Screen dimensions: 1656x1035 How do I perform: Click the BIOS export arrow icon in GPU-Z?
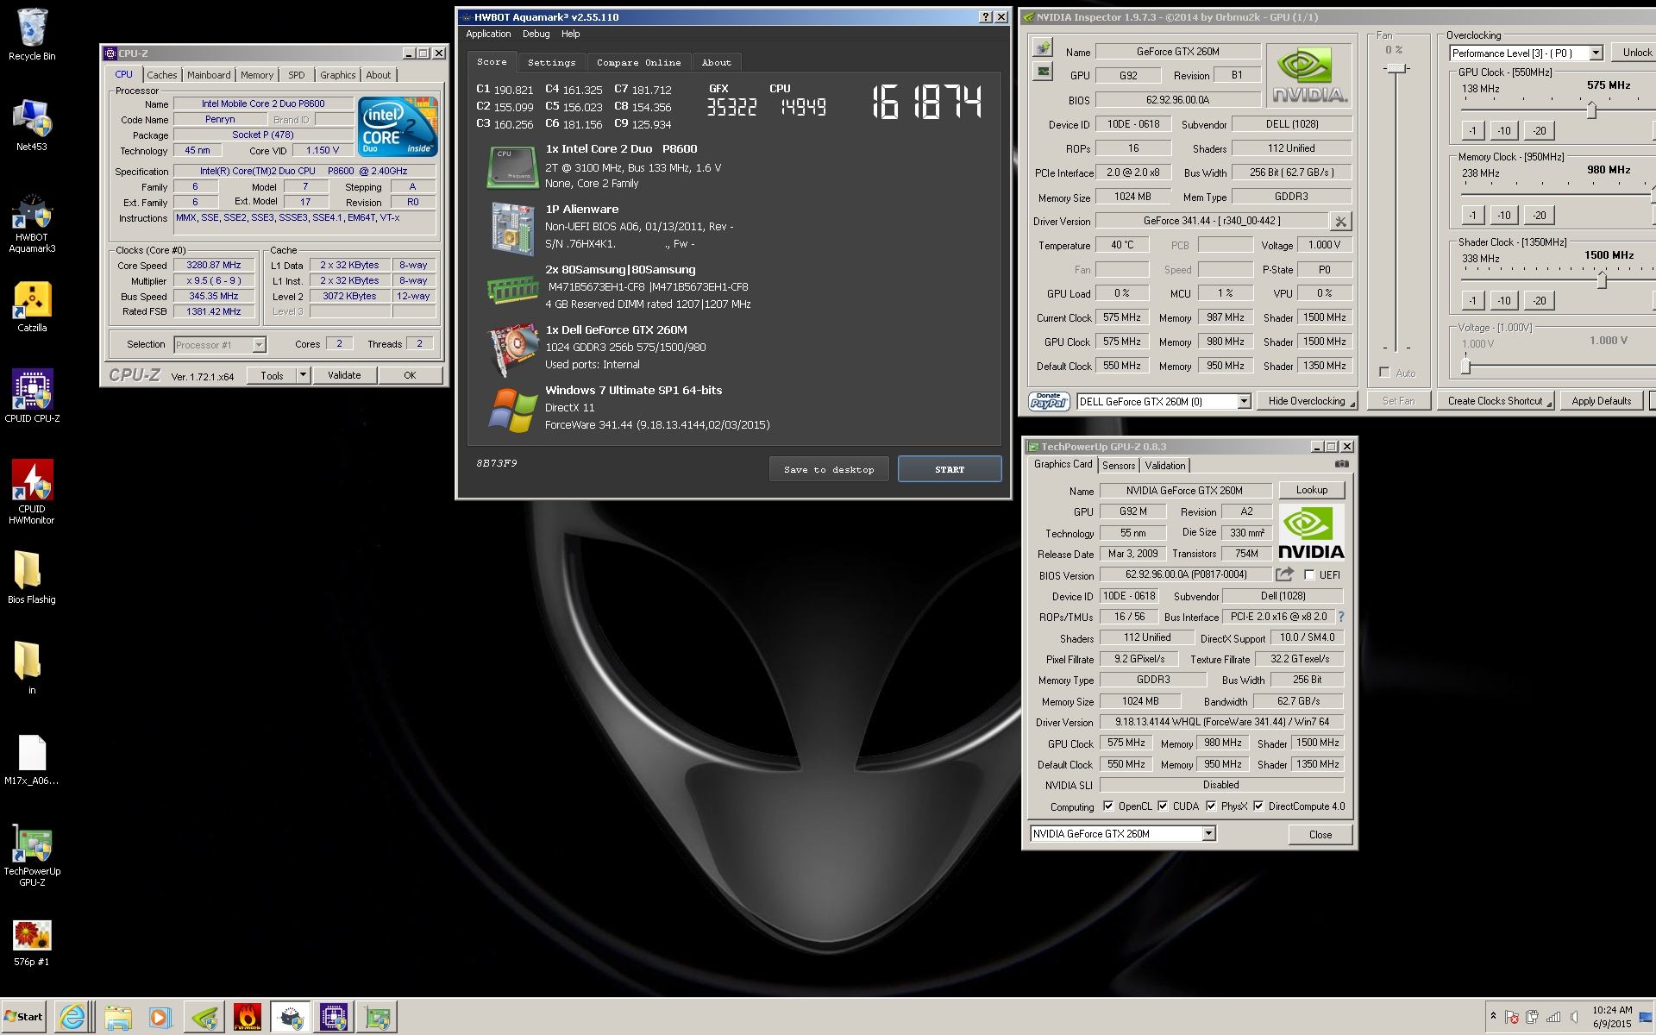(x=1285, y=574)
